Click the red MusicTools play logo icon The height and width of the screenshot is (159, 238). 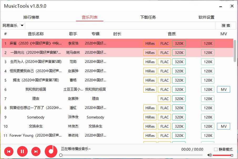51,151
